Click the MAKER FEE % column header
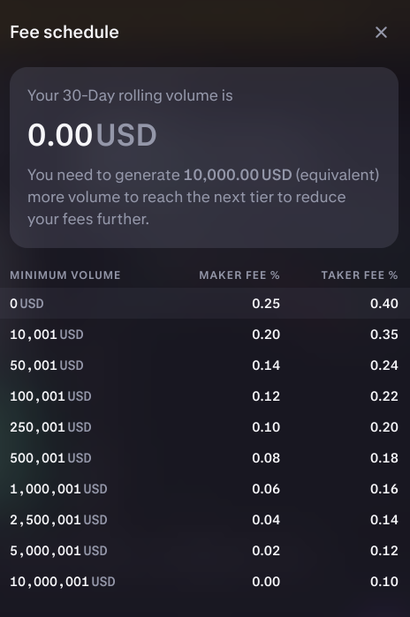 tap(239, 275)
